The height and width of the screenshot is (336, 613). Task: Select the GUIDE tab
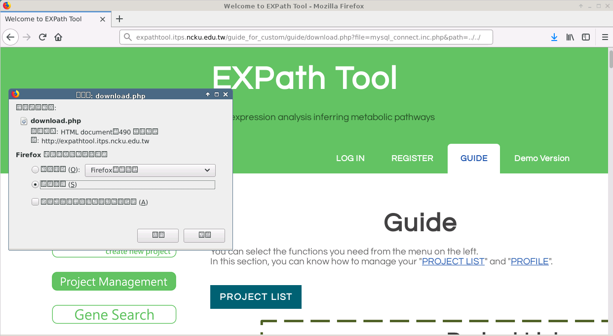474,159
